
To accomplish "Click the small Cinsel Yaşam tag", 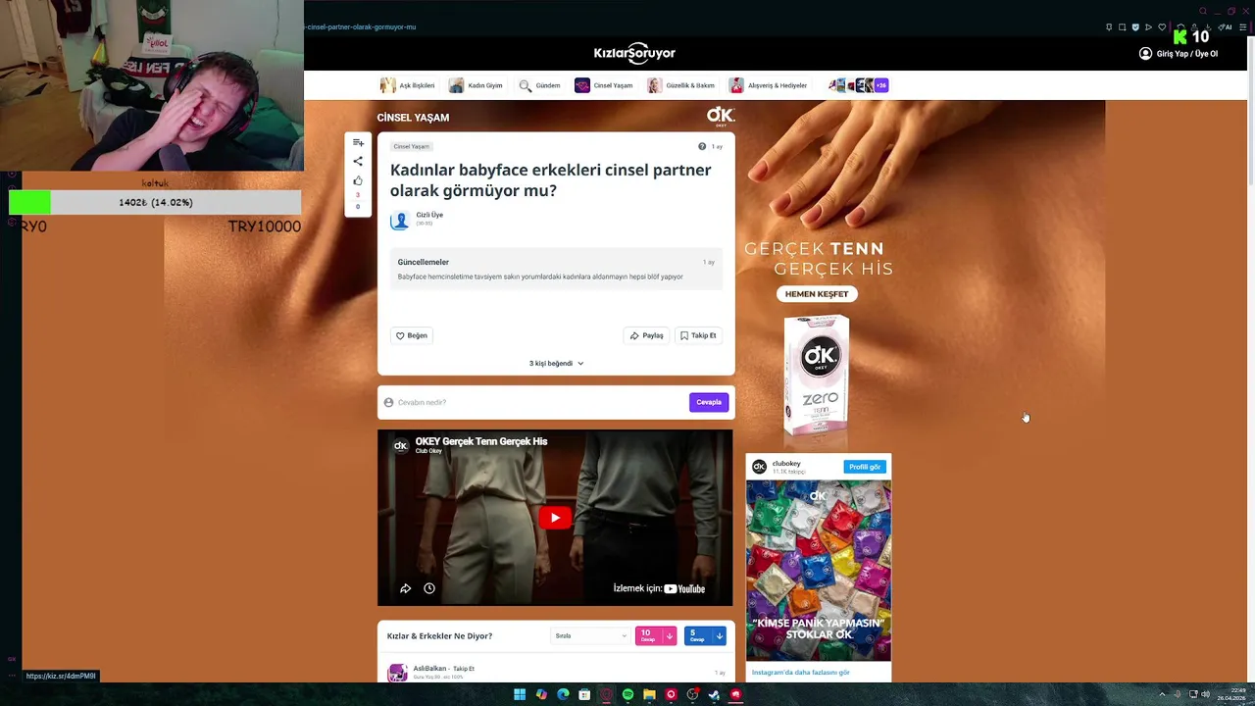I will [x=412, y=146].
